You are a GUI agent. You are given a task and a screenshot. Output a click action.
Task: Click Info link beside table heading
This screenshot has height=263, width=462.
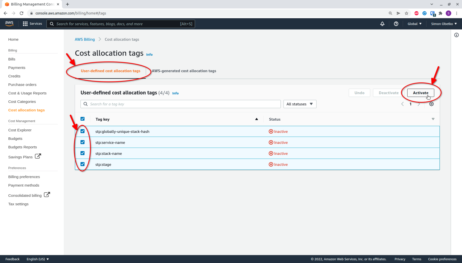pos(175,93)
